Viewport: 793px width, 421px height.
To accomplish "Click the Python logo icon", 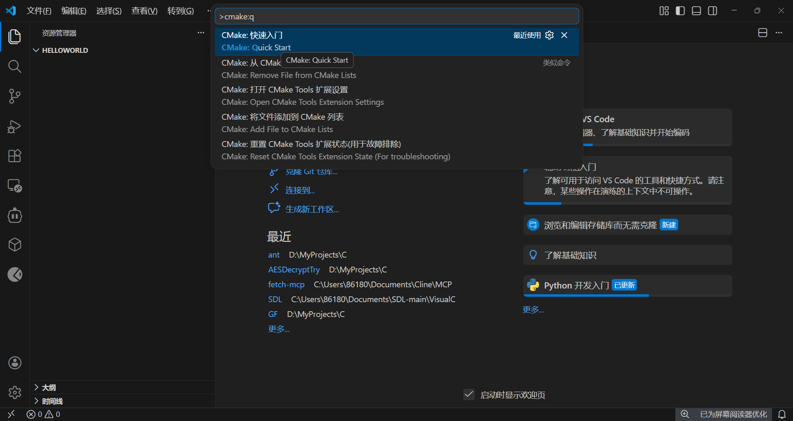I will pyautogui.click(x=533, y=285).
